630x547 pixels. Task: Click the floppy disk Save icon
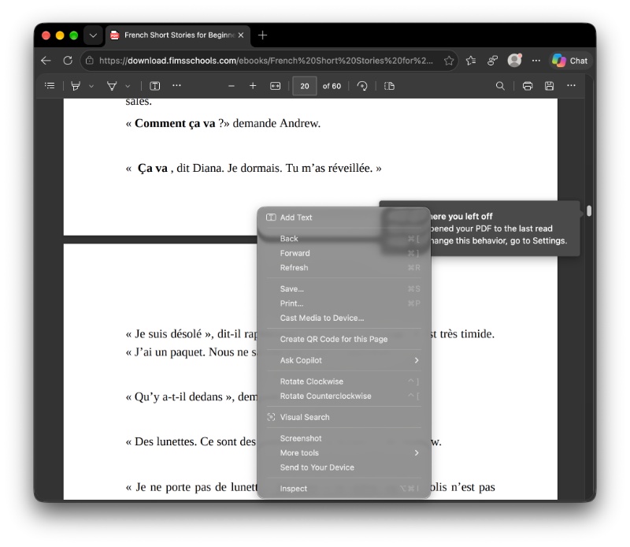[x=549, y=86]
